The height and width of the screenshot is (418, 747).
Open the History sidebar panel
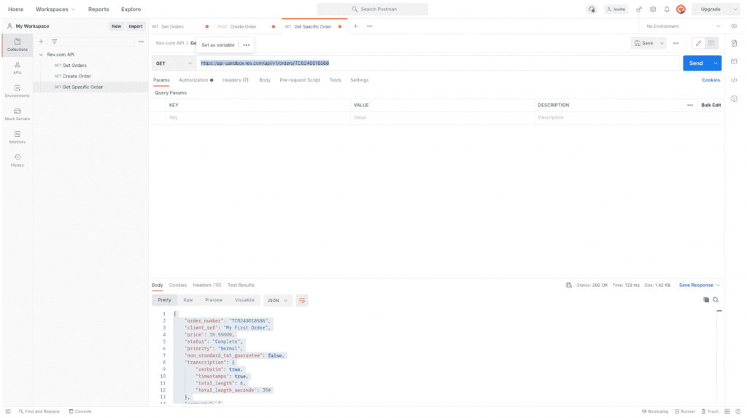click(x=18, y=160)
